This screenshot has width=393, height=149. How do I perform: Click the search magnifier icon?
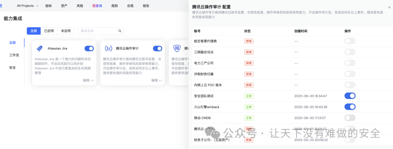click(120, 31)
